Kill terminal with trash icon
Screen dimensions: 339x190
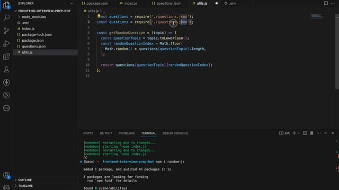[311, 133]
